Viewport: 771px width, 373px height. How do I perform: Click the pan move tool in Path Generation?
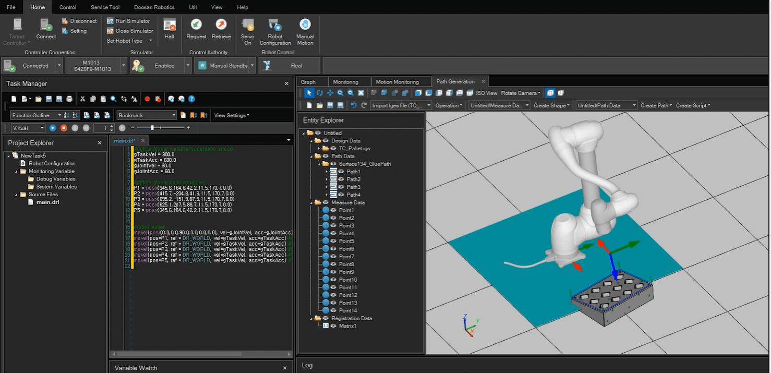coord(330,93)
